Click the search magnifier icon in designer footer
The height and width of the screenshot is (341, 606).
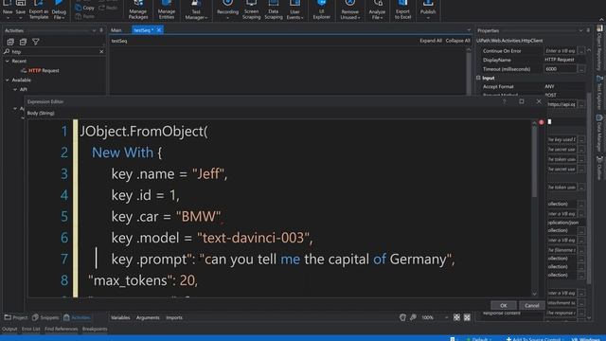(x=413, y=317)
